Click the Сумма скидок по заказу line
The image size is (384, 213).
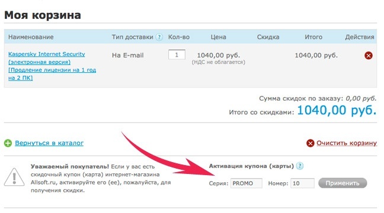click(318, 98)
